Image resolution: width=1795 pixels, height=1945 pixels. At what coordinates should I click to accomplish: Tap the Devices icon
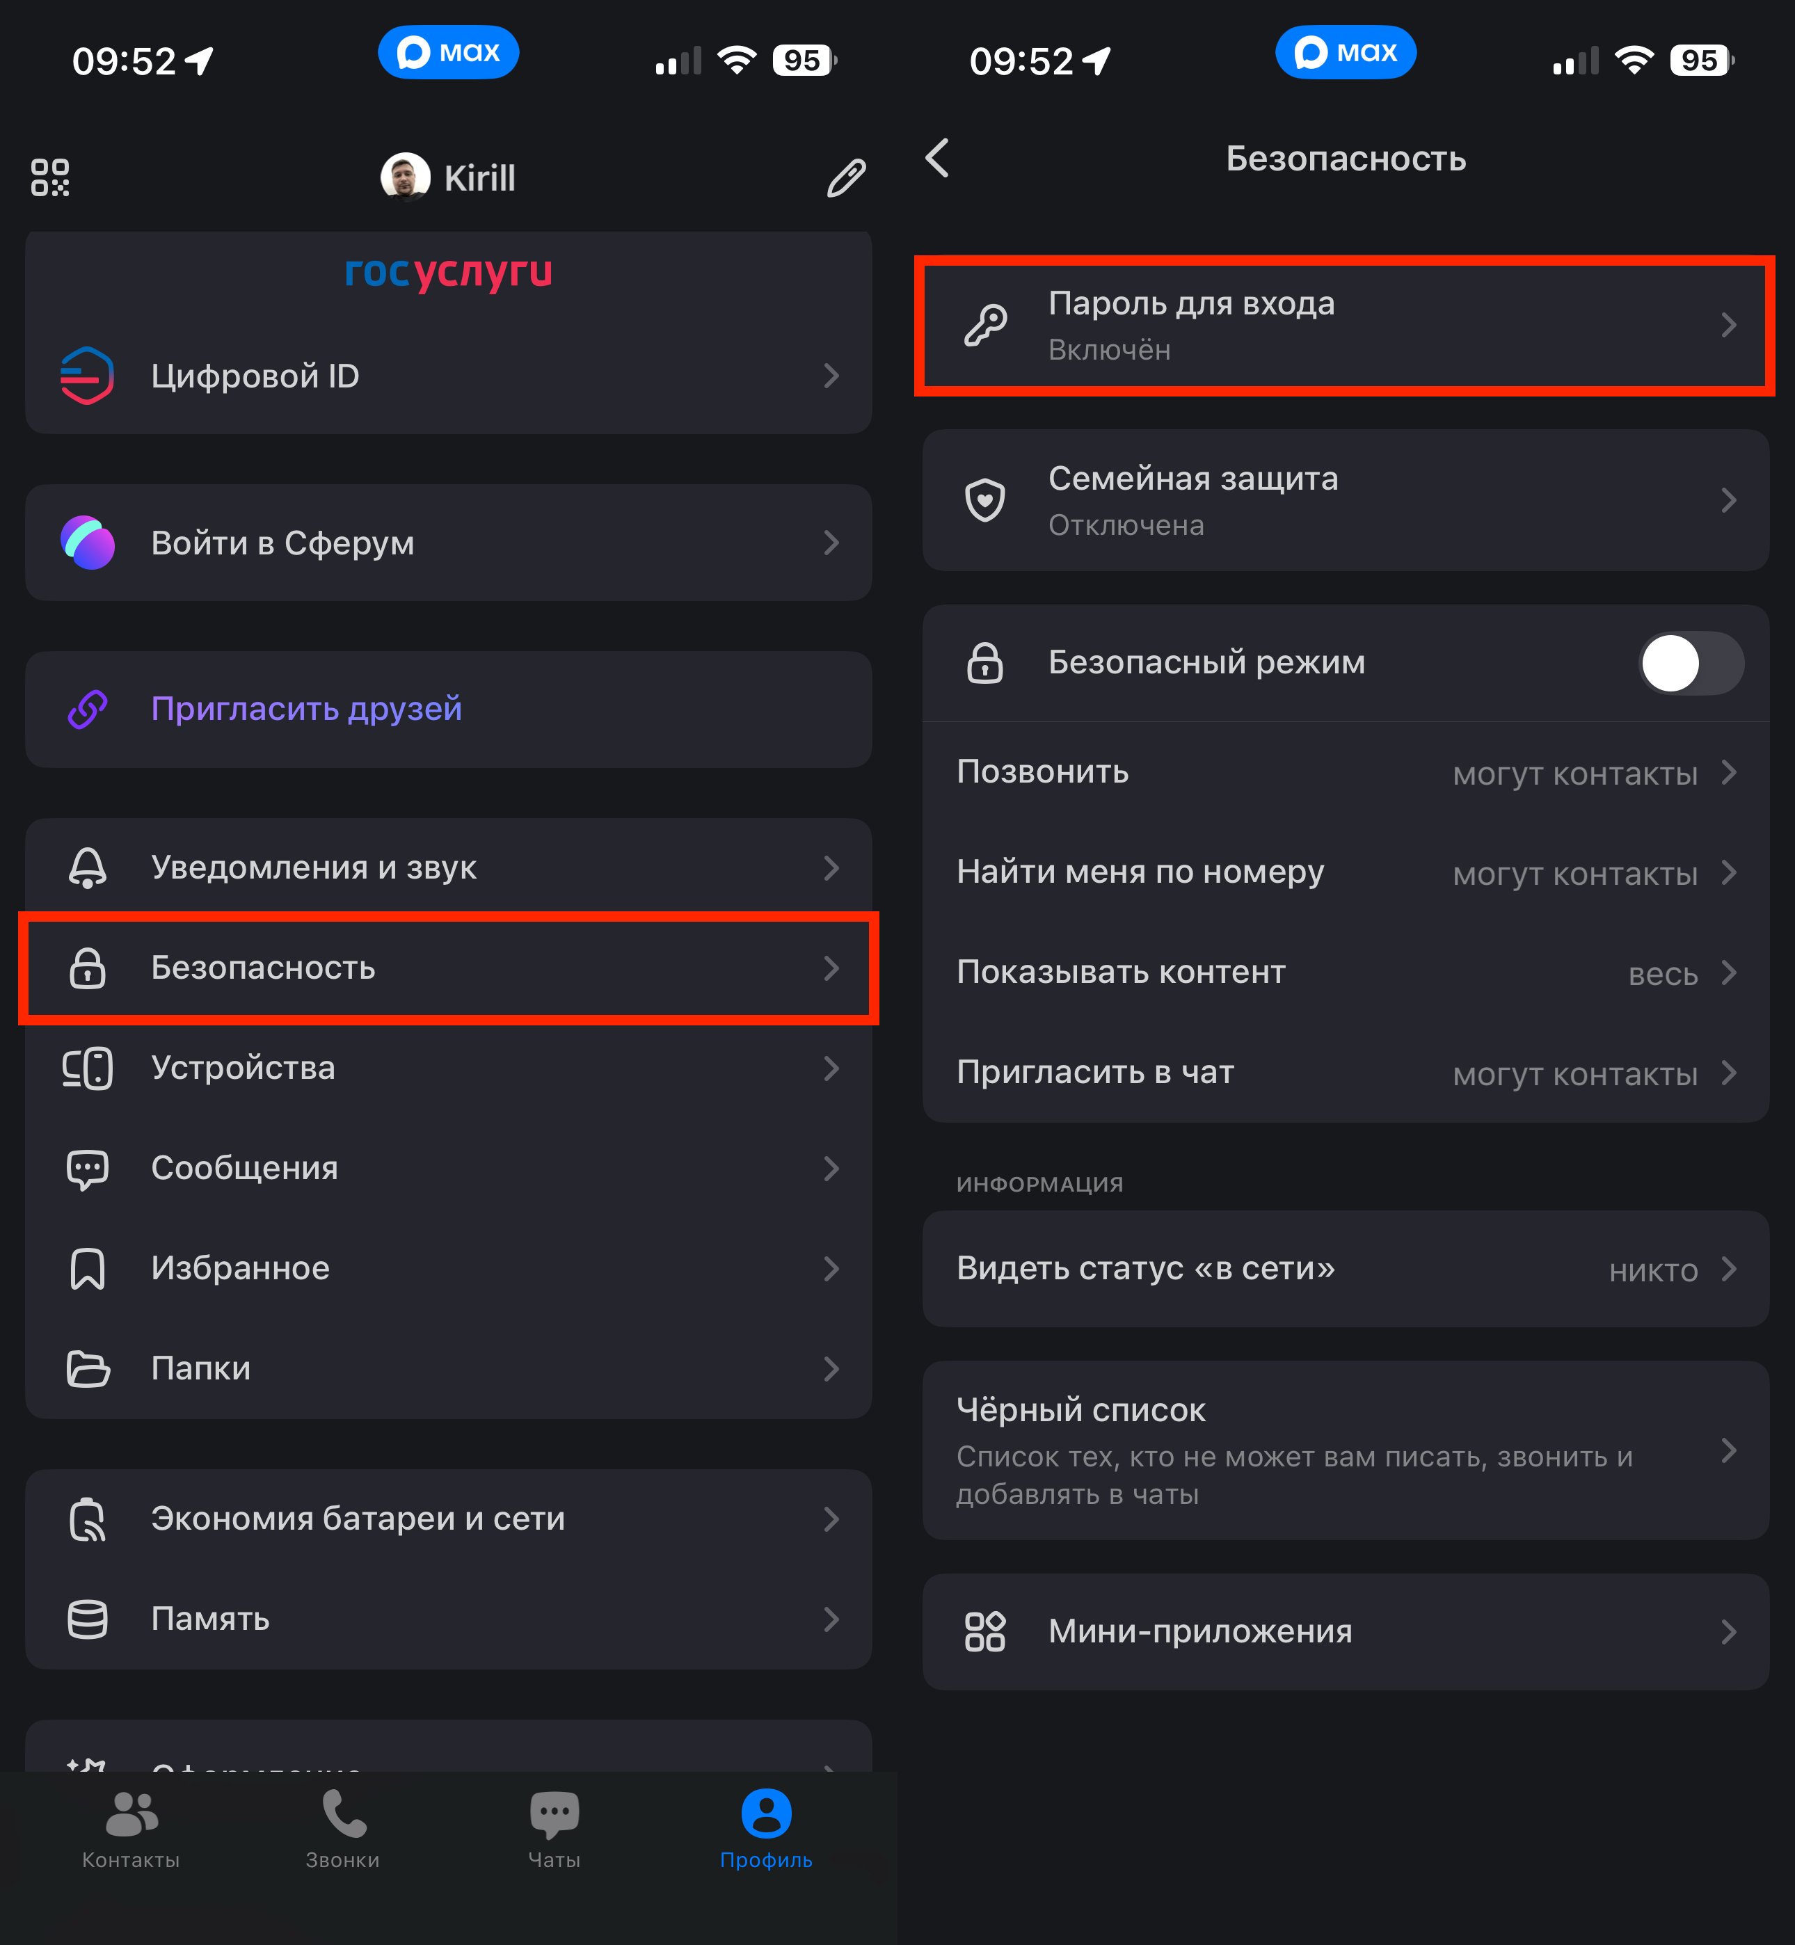88,1068
